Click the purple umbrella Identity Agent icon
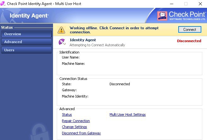This screenshot has width=207, height=140. 62,42
